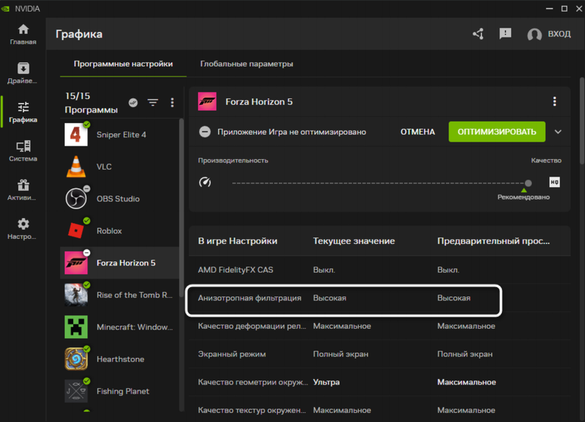Expand chevron next to Оптимизировать button

pos(558,132)
